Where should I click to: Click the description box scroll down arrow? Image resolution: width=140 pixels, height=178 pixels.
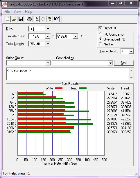131,78
